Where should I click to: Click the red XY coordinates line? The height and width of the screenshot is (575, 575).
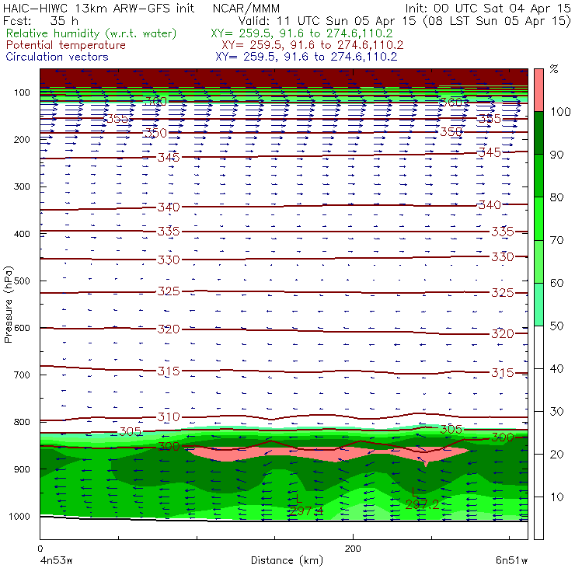[x=312, y=45]
